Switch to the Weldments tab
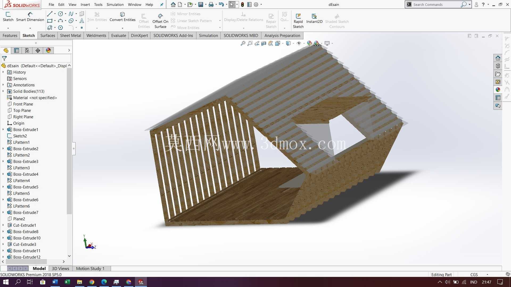 96,36
